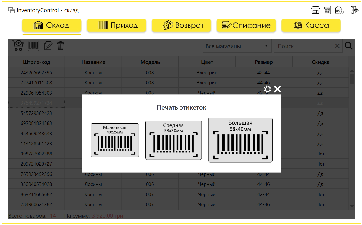Select barcode 998787902388
Viewport: 362px width, 225px height.
pos(36,154)
